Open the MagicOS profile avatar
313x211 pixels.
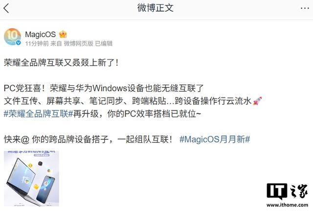12,37
